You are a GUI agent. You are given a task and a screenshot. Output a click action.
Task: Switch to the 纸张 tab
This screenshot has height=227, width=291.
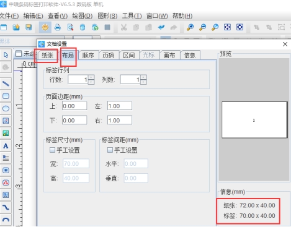point(47,55)
